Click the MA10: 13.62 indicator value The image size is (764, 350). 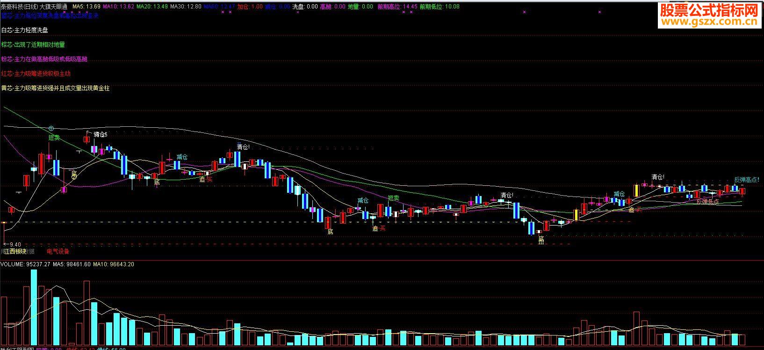[x=119, y=7]
